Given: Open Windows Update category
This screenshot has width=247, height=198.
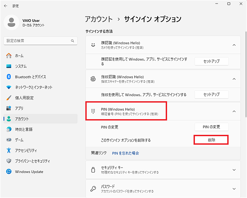Looking at the screenshot, I should [x=40, y=172].
